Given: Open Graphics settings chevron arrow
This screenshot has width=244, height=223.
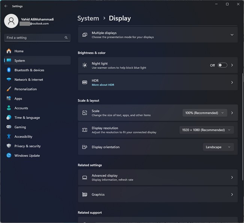Looking at the screenshot, I should coord(232,195).
